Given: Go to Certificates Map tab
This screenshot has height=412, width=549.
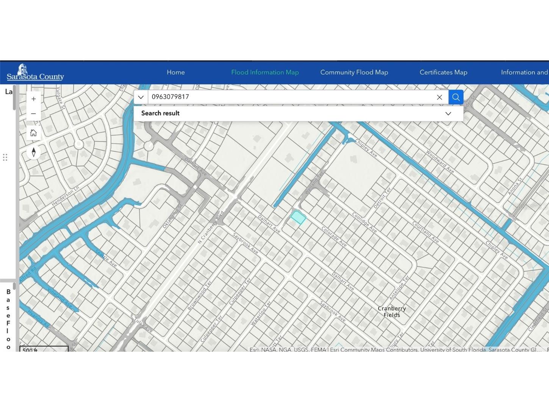Looking at the screenshot, I should pos(443,72).
